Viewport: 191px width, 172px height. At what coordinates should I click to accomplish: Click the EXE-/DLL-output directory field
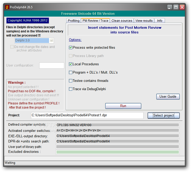[117, 136]
